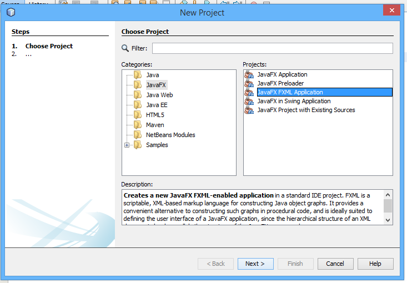Open Help for the wizard
Image resolution: width=407 pixels, height=283 pixels.
pos(375,264)
